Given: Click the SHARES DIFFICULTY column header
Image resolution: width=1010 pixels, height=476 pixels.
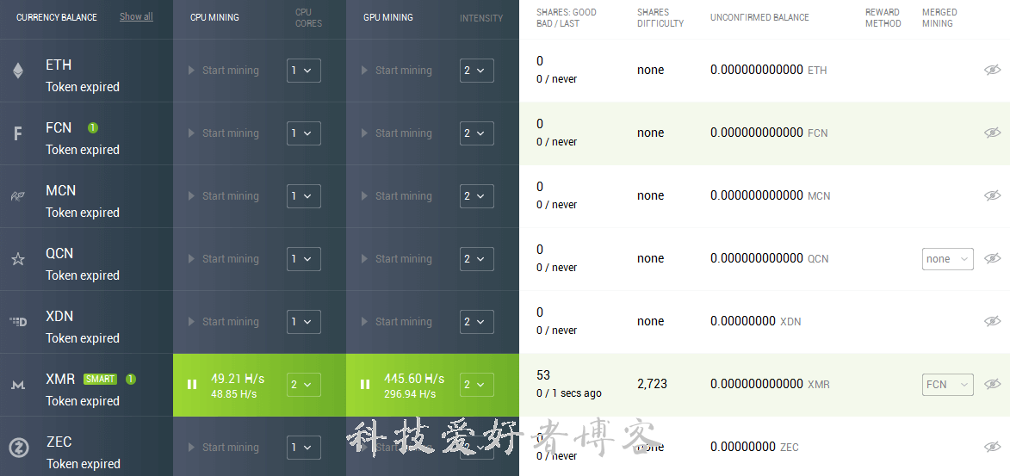Looking at the screenshot, I should (660, 17).
